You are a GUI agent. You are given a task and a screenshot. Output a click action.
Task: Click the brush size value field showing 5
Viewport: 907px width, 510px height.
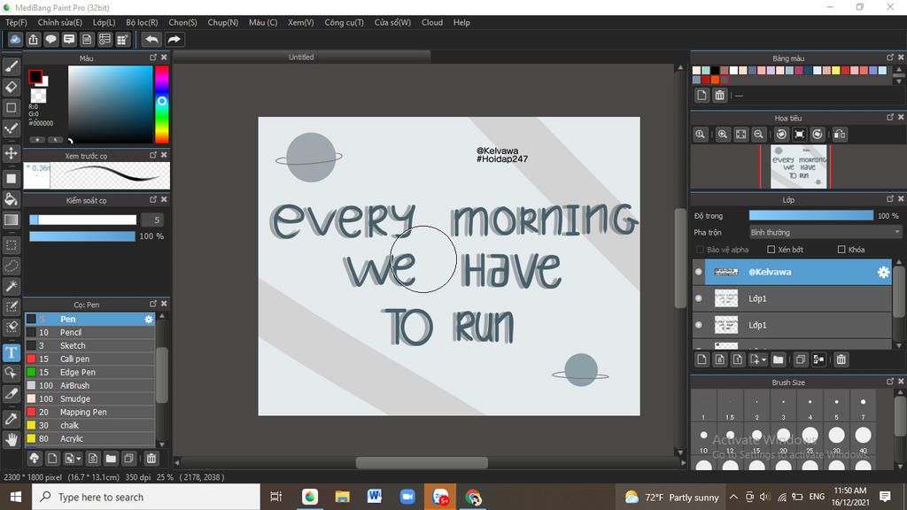click(151, 220)
